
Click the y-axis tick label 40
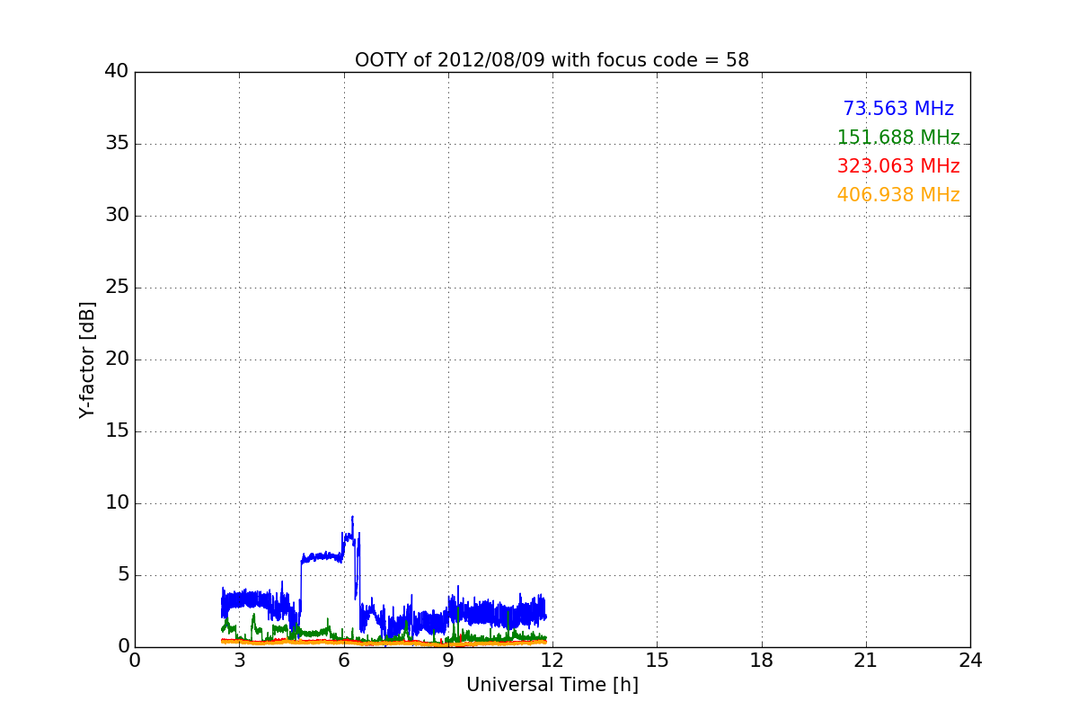(x=117, y=72)
